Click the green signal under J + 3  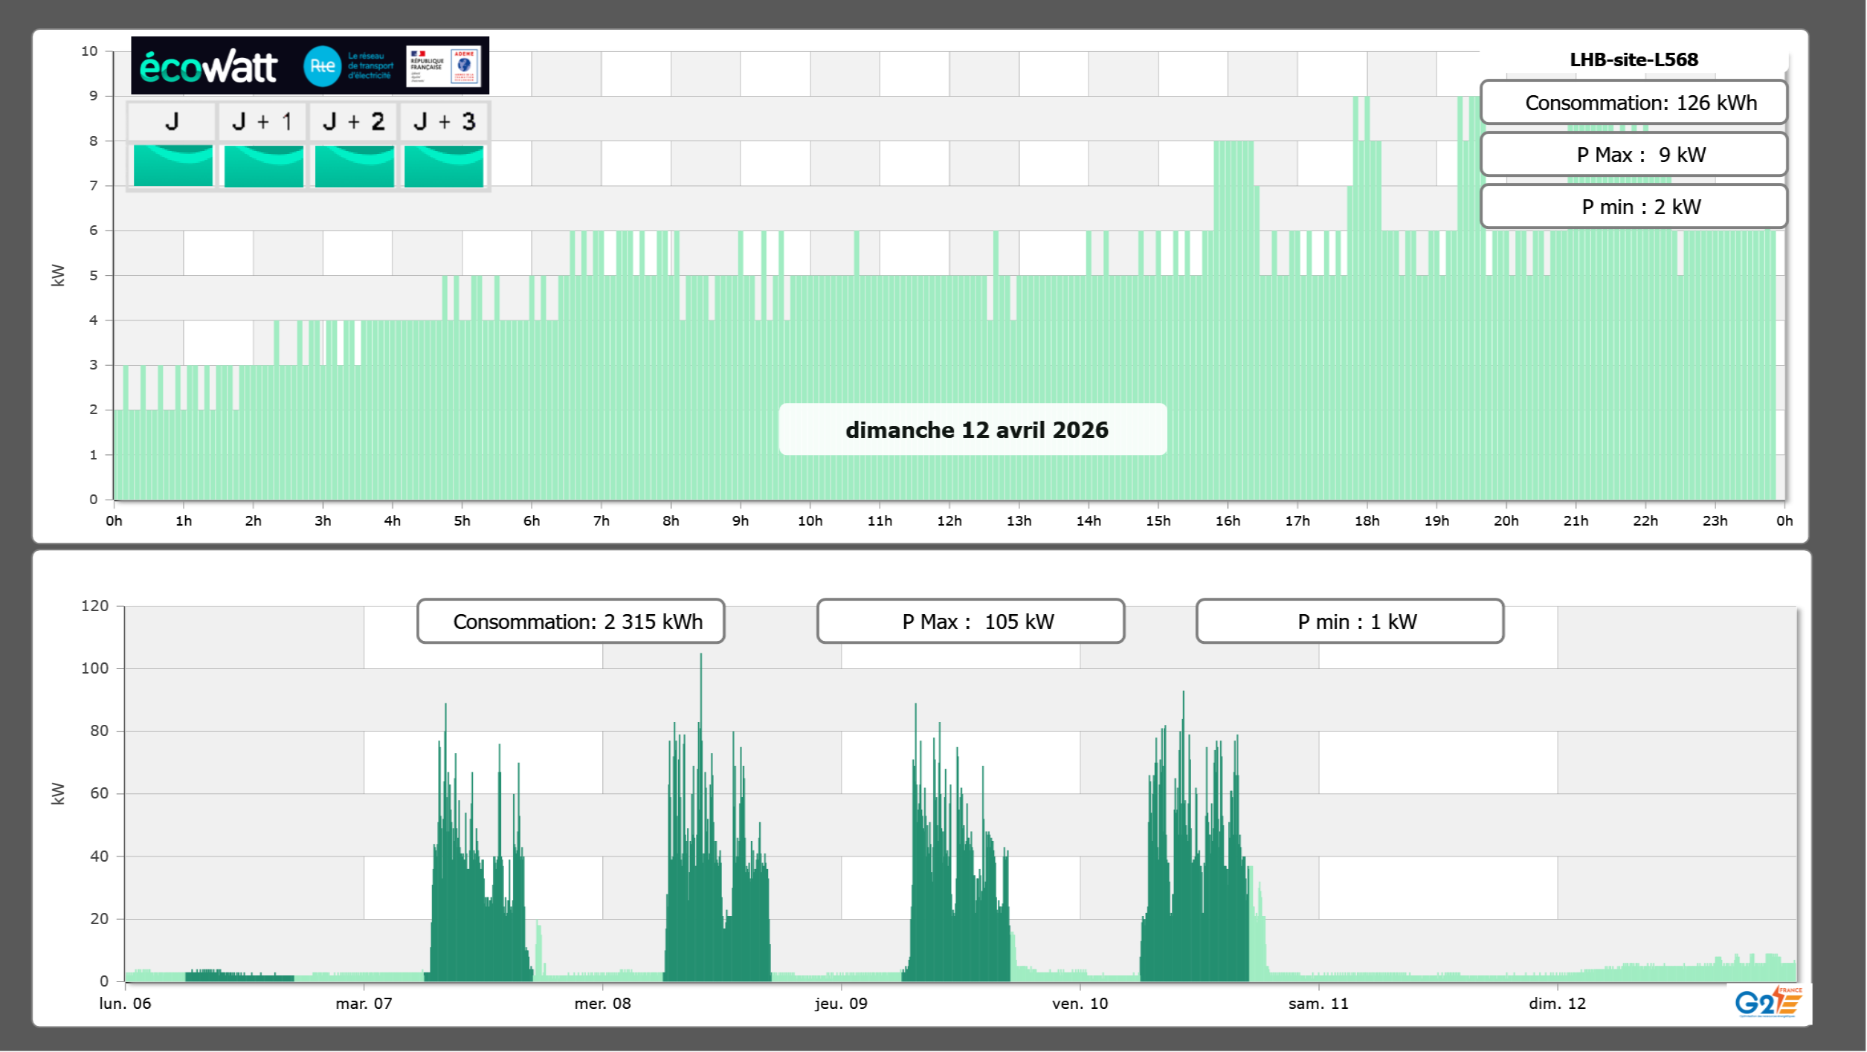tap(444, 165)
